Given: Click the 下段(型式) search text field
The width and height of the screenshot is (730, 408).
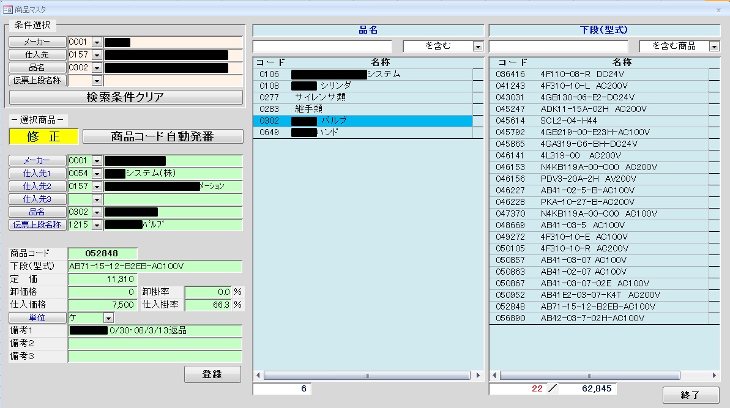Looking at the screenshot, I should tap(559, 46).
